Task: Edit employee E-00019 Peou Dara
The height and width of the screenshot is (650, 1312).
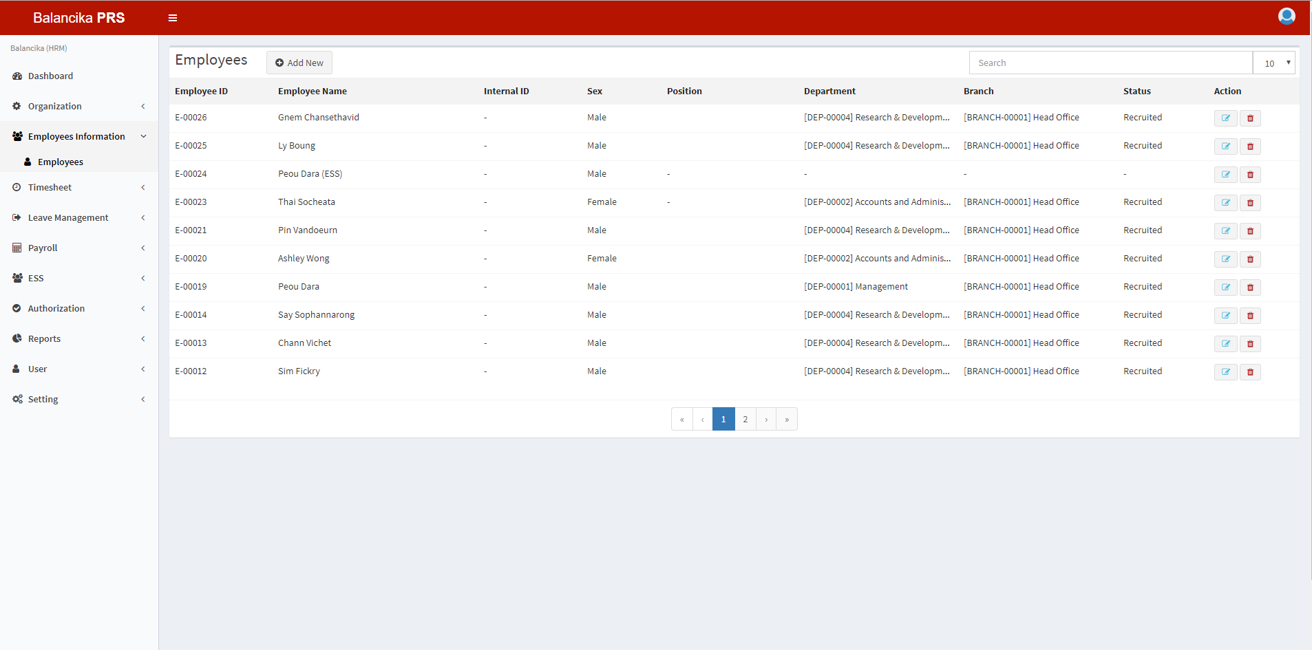Action: click(1225, 288)
